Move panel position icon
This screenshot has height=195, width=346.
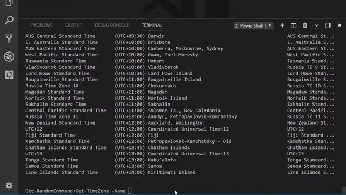(328, 25)
